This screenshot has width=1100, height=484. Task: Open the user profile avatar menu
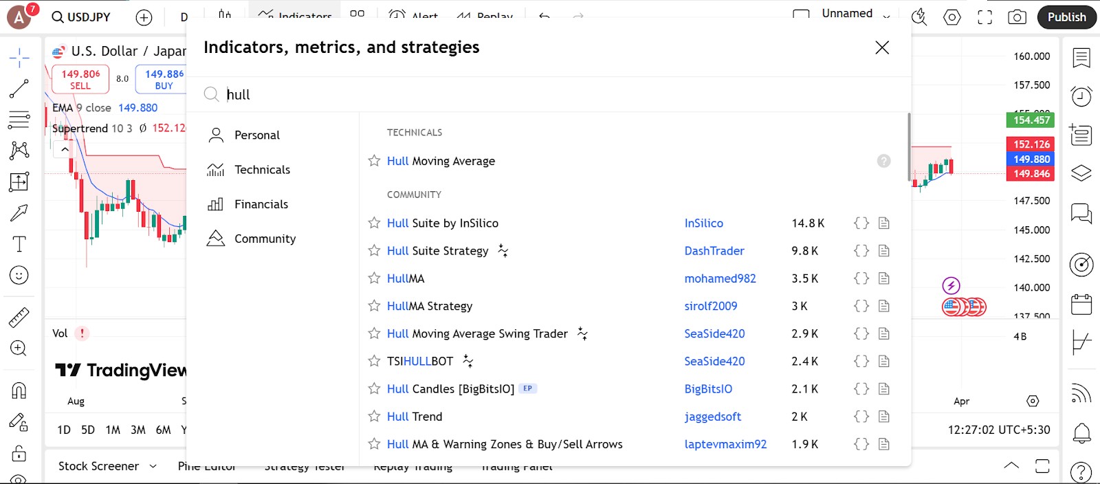click(19, 17)
